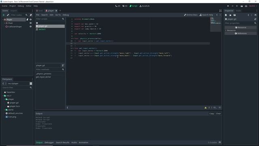Switch to the 3D workspace
This screenshot has height=146, width=259.
click(125, 6)
